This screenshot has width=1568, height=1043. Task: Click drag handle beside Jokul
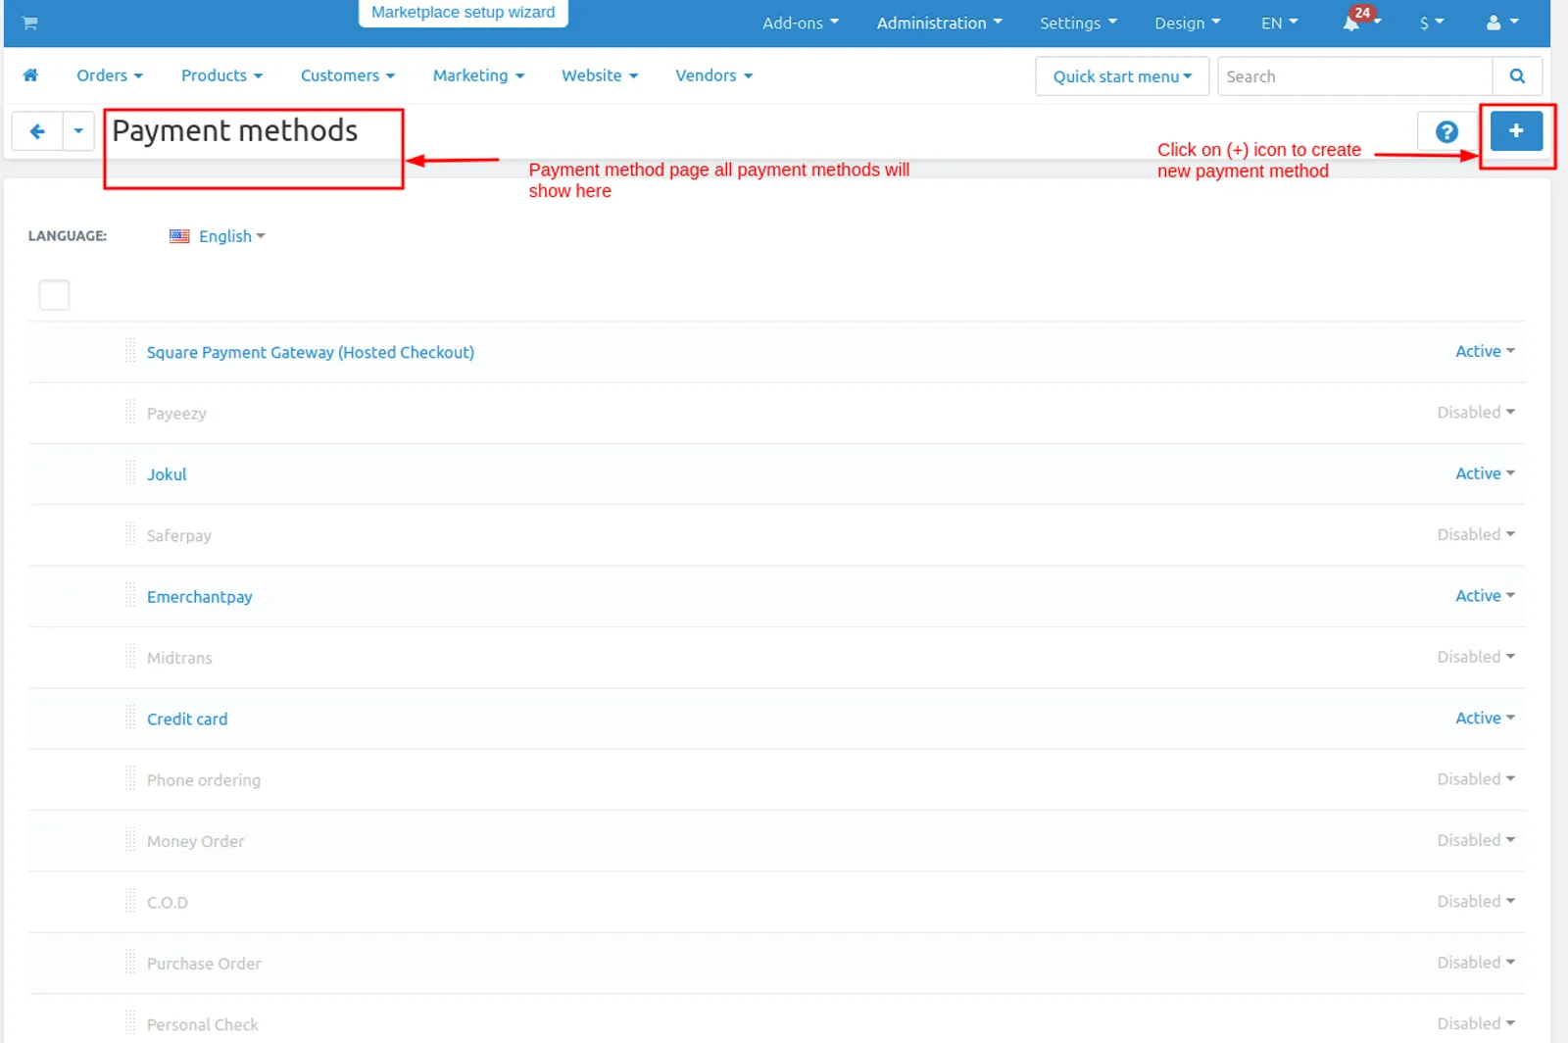[x=130, y=473]
